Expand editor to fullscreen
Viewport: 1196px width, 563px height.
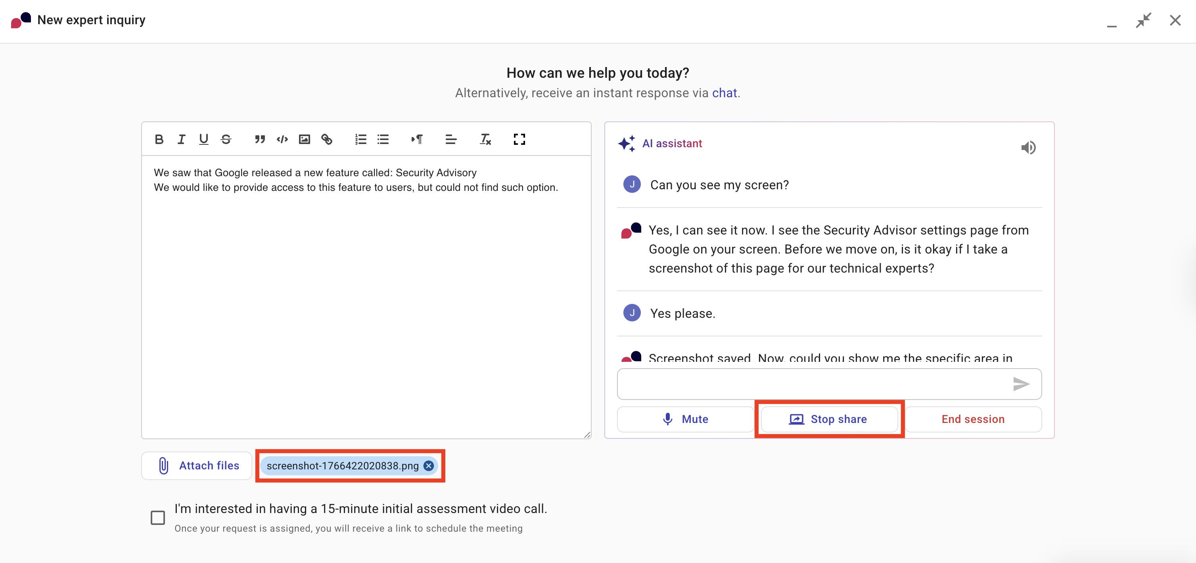point(519,139)
